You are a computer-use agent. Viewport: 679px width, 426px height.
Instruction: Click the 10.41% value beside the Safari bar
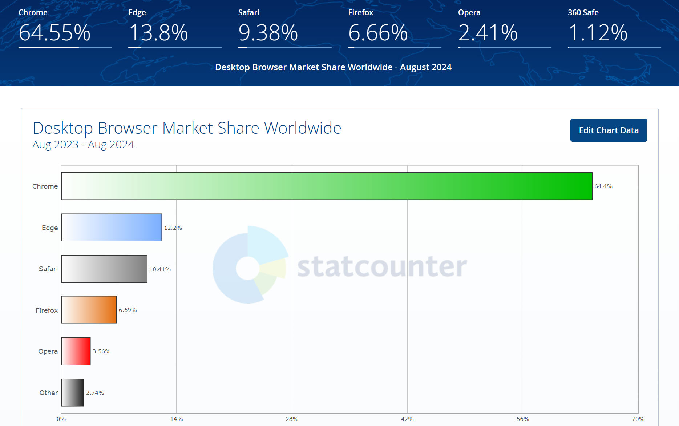click(160, 269)
